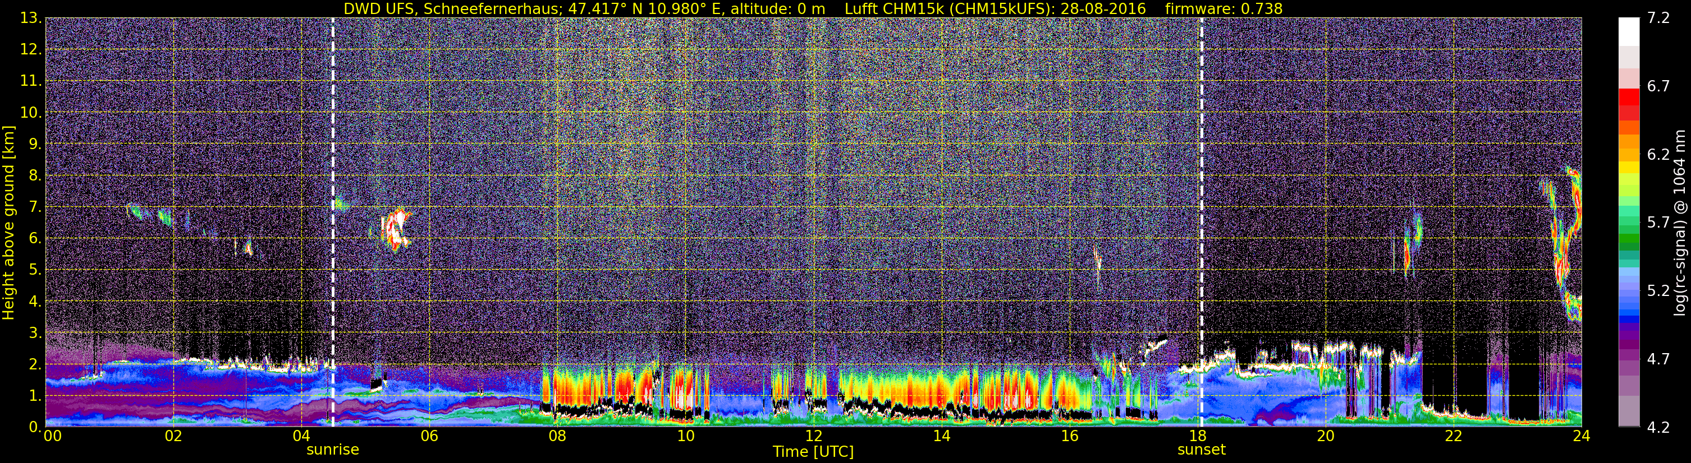Image resolution: width=1691 pixels, height=463 pixels.
Task: Click the 'log(rc-signal) @ 1064 nm' colorbar label
Action: (x=1681, y=223)
